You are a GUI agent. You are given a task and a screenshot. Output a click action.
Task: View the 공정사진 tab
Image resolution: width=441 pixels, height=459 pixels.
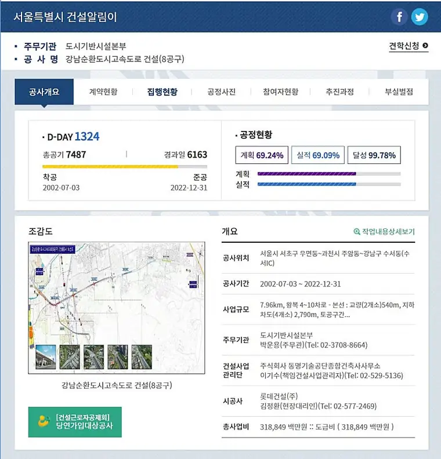221,92
